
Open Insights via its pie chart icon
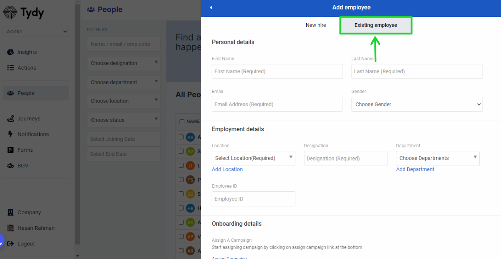(x=10, y=52)
